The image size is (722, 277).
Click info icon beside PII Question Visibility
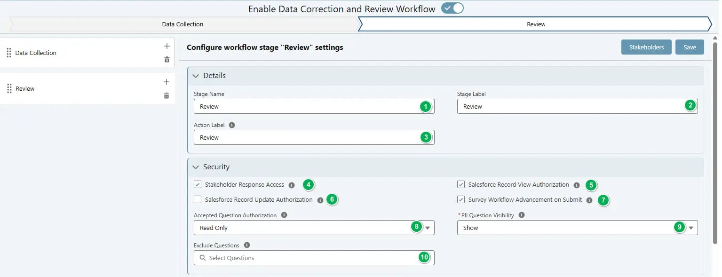point(521,215)
